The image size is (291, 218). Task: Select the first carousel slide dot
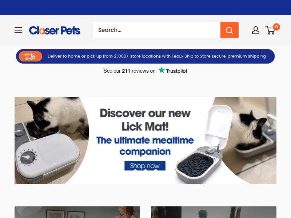point(135,171)
